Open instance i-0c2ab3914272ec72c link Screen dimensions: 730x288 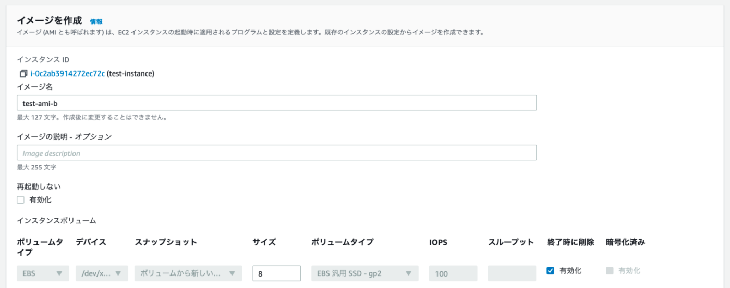[67, 73]
